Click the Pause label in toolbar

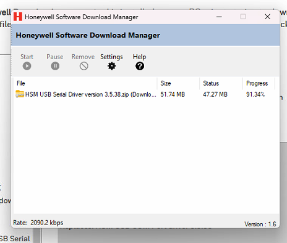point(55,57)
